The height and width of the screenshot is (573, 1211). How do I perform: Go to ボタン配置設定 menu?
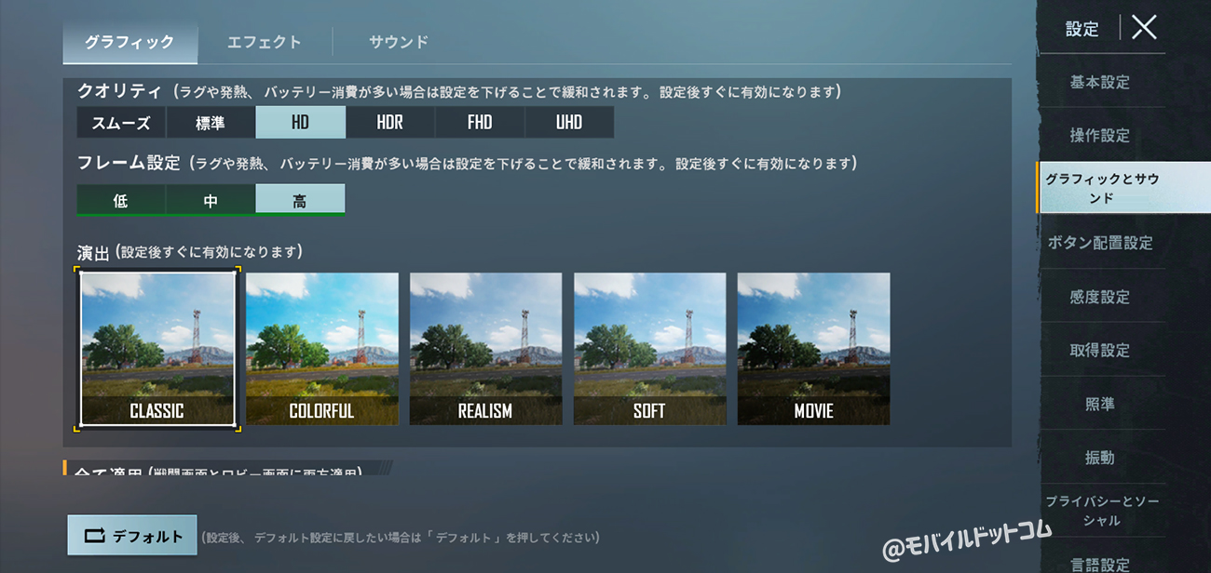tap(1100, 243)
